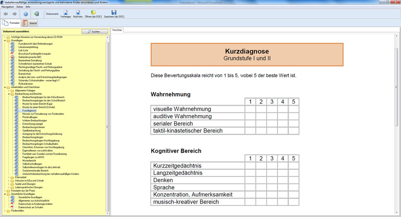Image resolution: width=401 pixels, height=217 pixels.
Task: Click folder icon of Förderstellen
Action: (x=8, y=211)
